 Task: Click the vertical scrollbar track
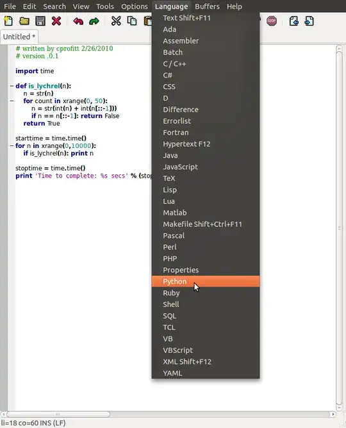click(339, 228)
